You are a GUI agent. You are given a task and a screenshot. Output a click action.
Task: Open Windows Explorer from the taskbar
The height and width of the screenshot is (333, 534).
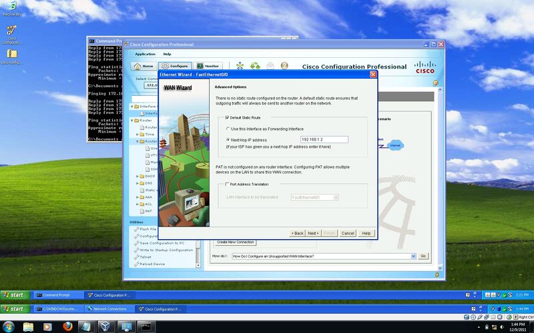[x=29, y=326]
